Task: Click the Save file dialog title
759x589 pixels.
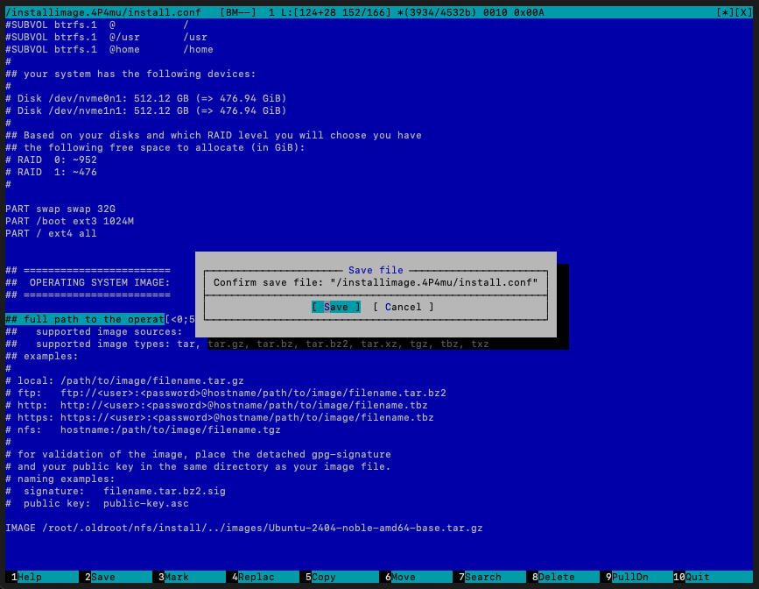Action: click(376, 270)
